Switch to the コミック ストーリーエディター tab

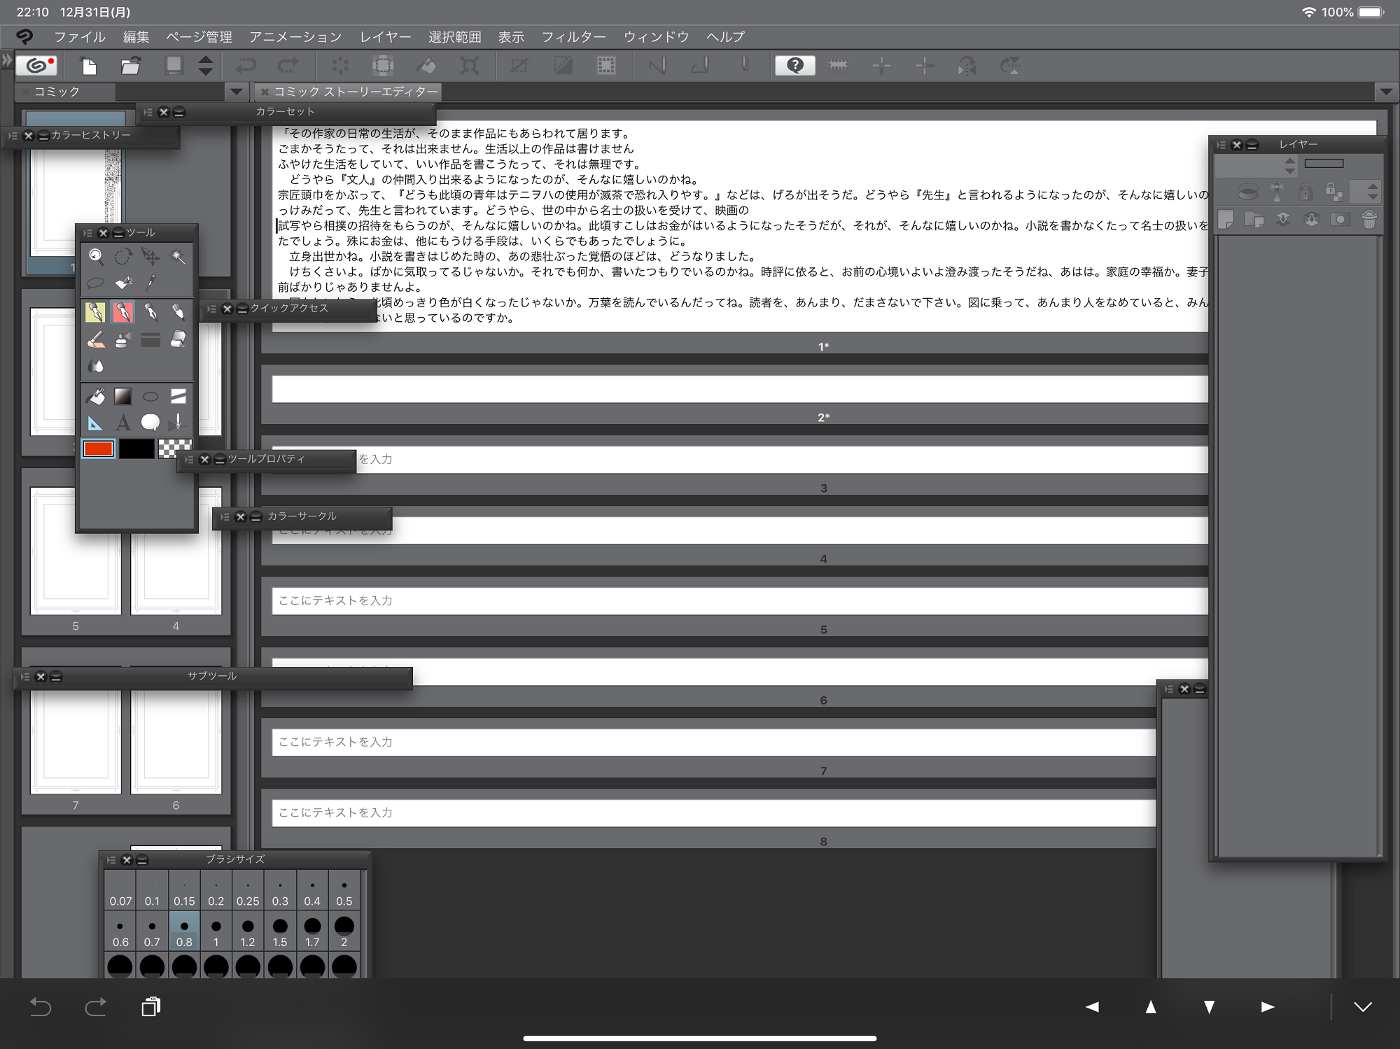[355, 92]
